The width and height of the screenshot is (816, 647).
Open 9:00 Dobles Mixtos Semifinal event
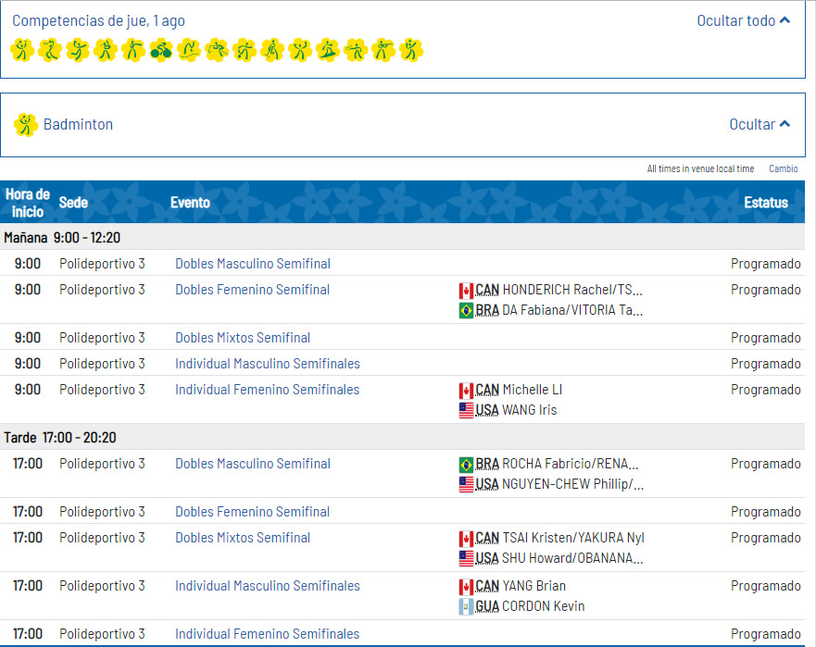243,338
